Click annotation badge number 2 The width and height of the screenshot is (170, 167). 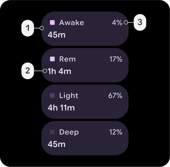tap(28, 71)
